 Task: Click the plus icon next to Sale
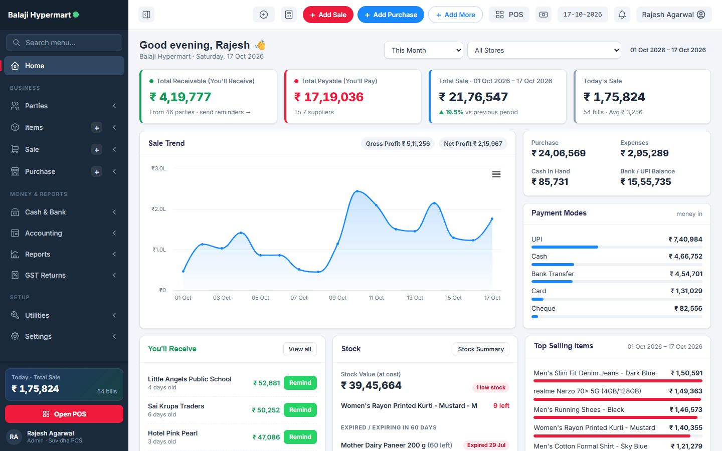click(x=97, y=149)
